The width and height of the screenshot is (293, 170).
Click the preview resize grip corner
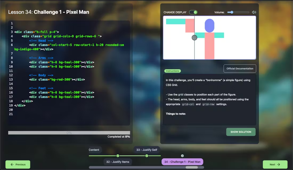click(x=254, y=58)
